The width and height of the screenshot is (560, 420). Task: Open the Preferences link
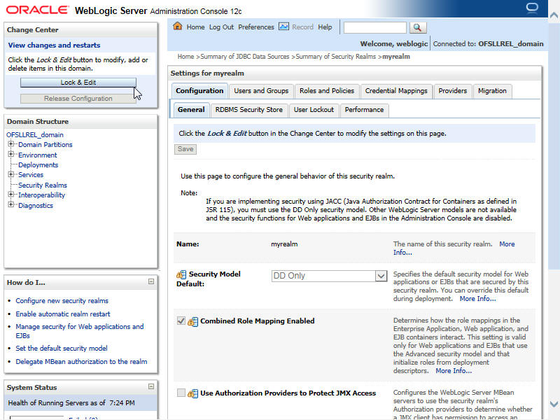coord(256,27)
